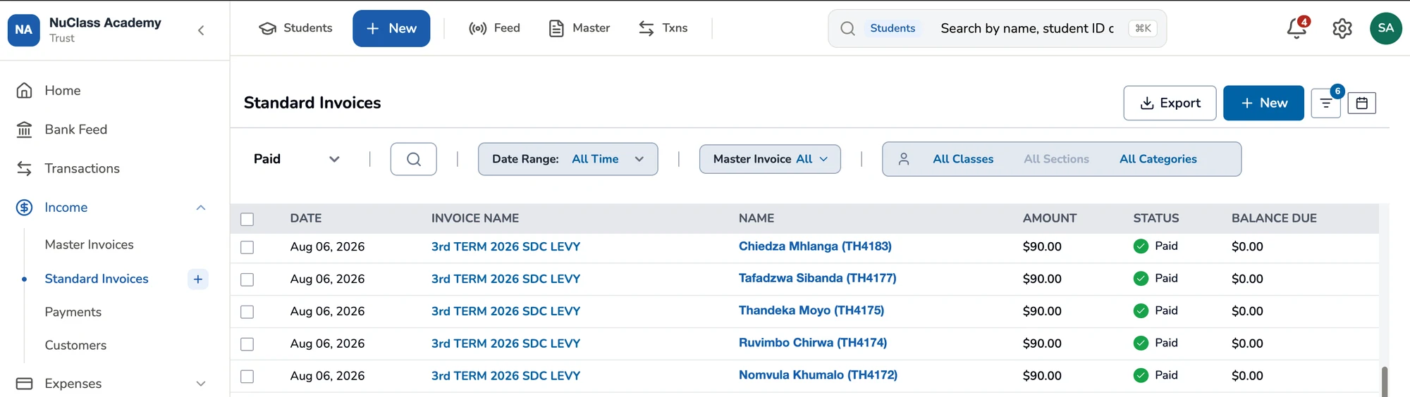
Task: Open Tafadzwa Sibanda (TH4177) link
Action: 817,278
